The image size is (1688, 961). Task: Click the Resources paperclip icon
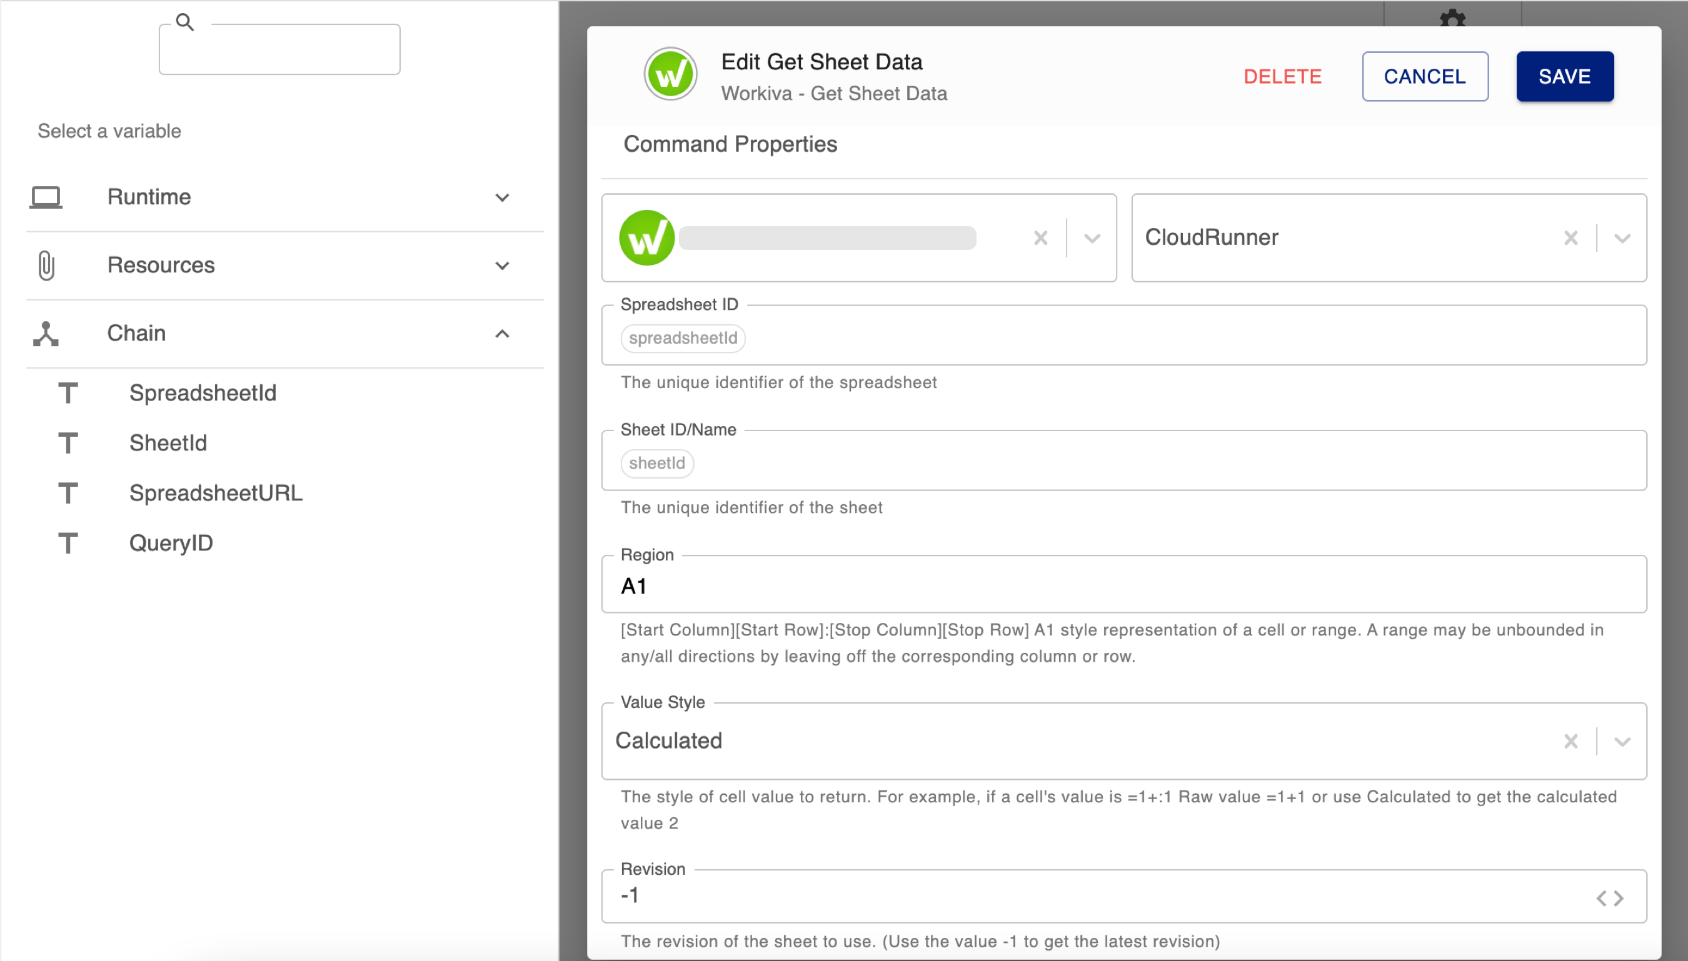[46, 266]
